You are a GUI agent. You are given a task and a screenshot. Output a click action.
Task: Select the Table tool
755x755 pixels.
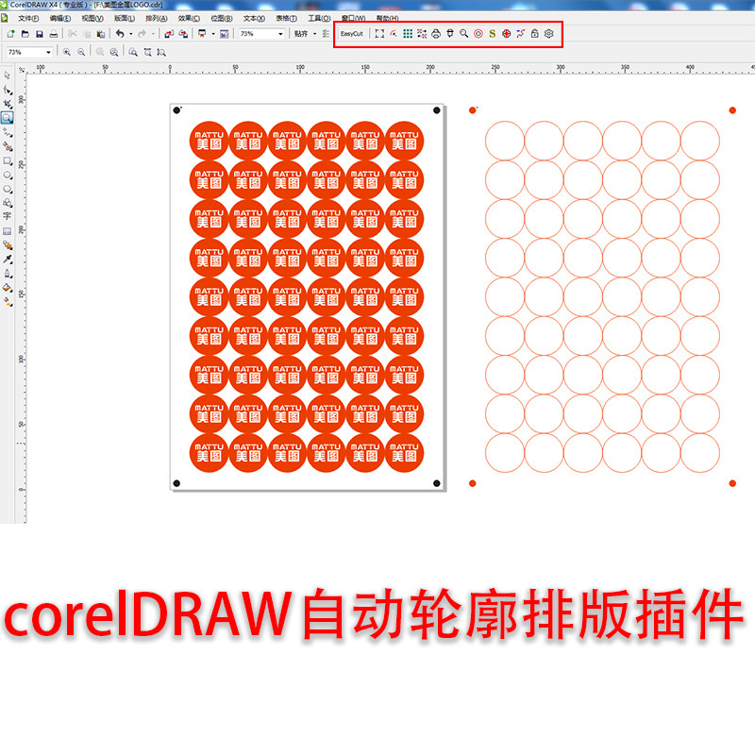pos(7,231)
